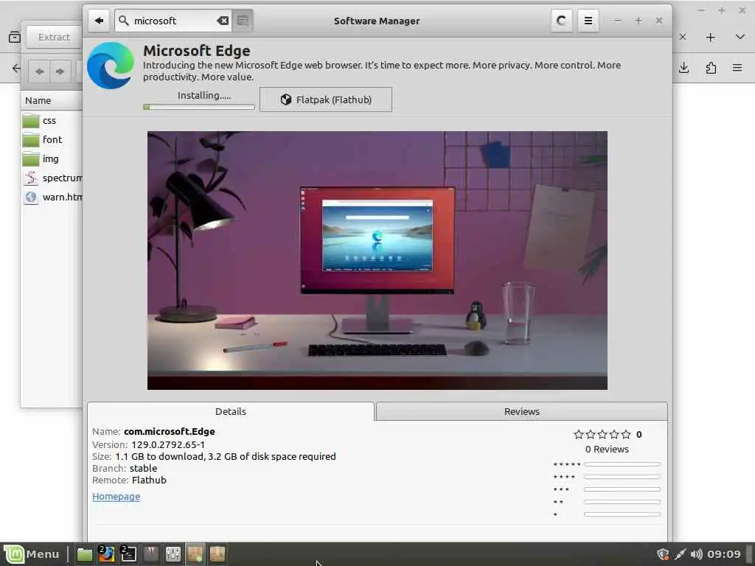Click the search magnifier icon in Software Manager

(124, 21)
